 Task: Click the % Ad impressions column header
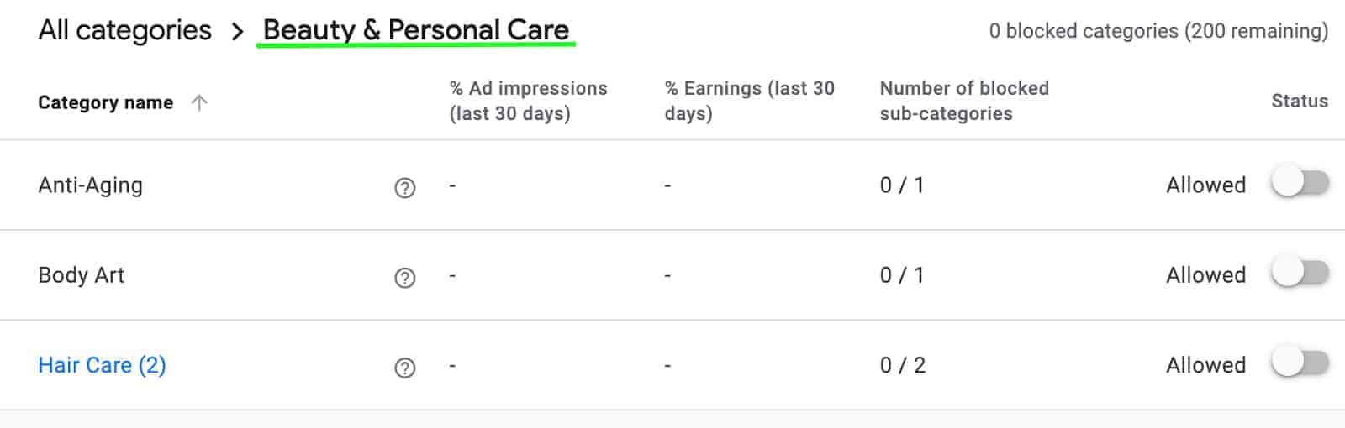(x=528, y=101)
